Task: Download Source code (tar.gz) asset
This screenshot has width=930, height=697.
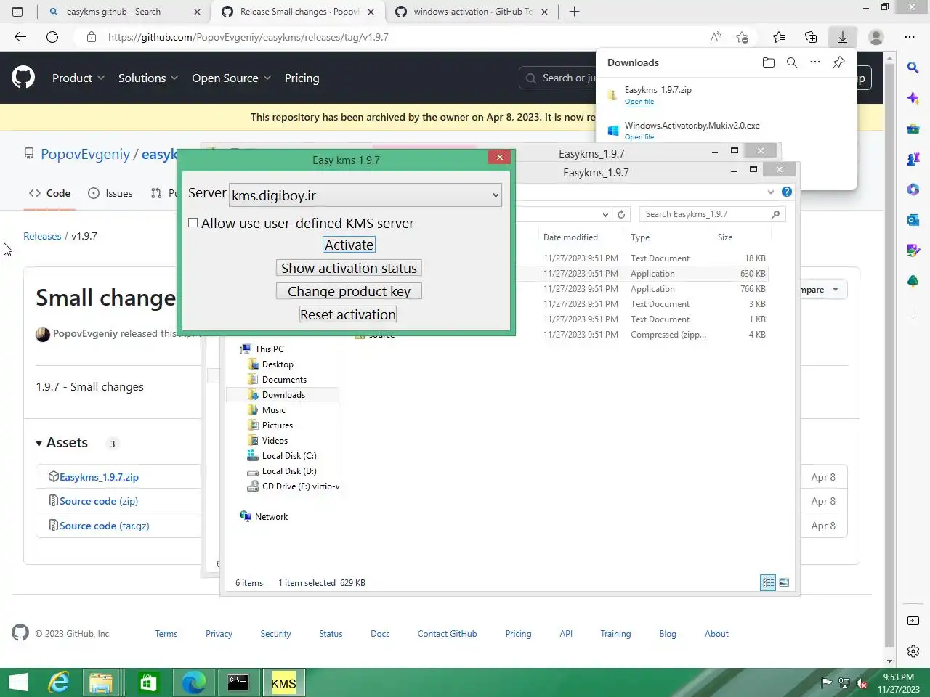Action: (105, 526)
